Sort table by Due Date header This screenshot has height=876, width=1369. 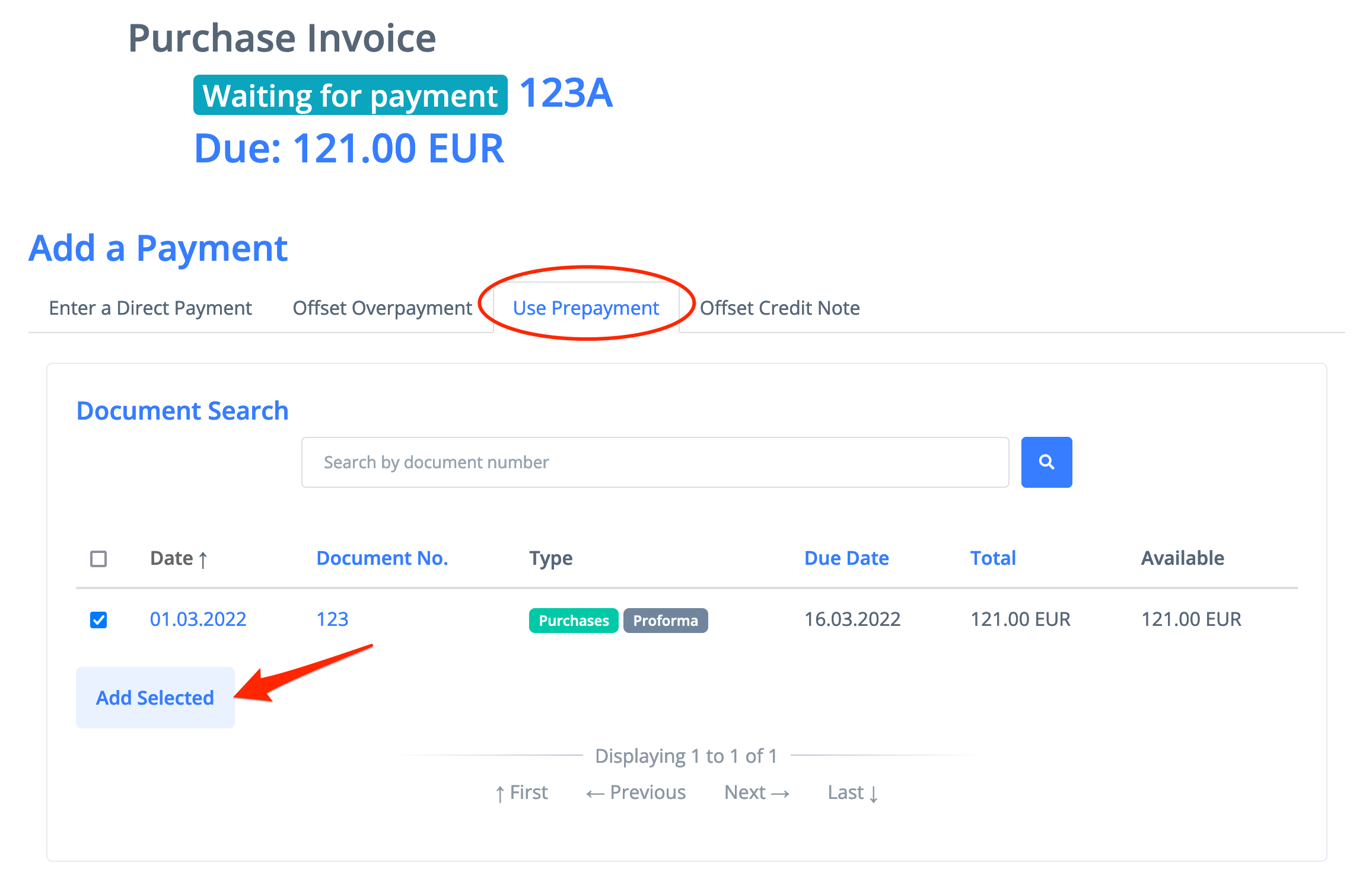[846, 558]
